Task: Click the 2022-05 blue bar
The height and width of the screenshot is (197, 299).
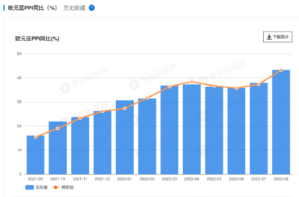Action: tap(214, 131)
